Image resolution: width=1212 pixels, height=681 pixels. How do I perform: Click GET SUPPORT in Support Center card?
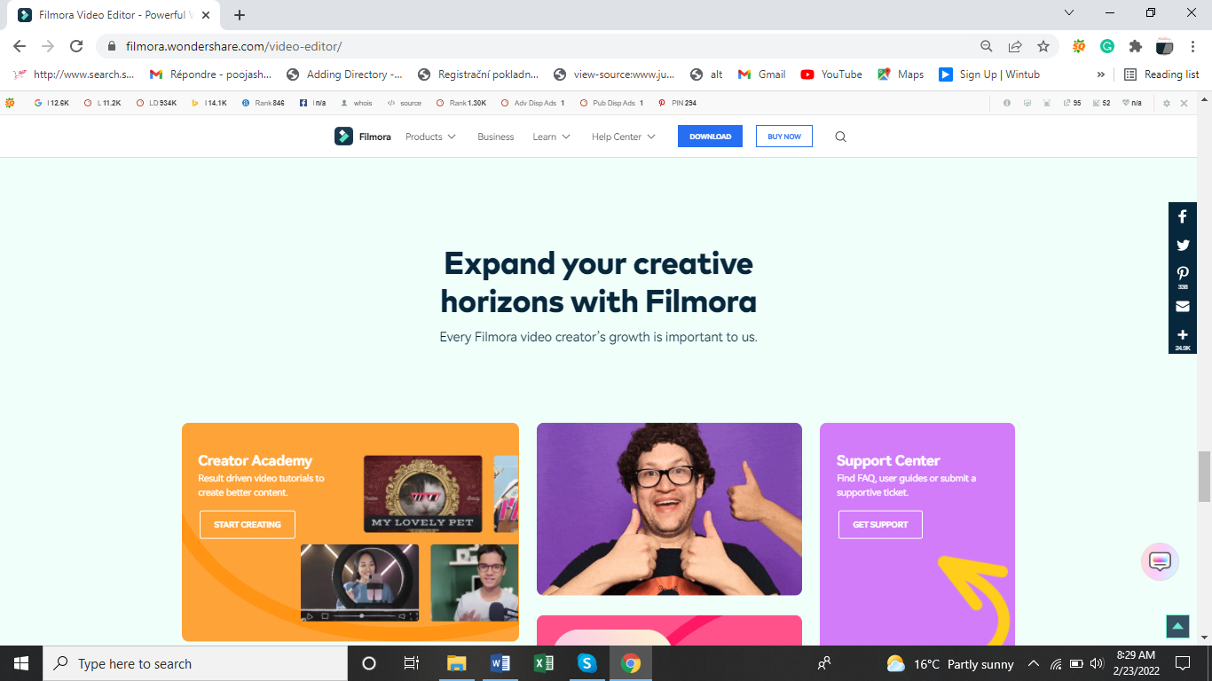click(x=880, y=525)
